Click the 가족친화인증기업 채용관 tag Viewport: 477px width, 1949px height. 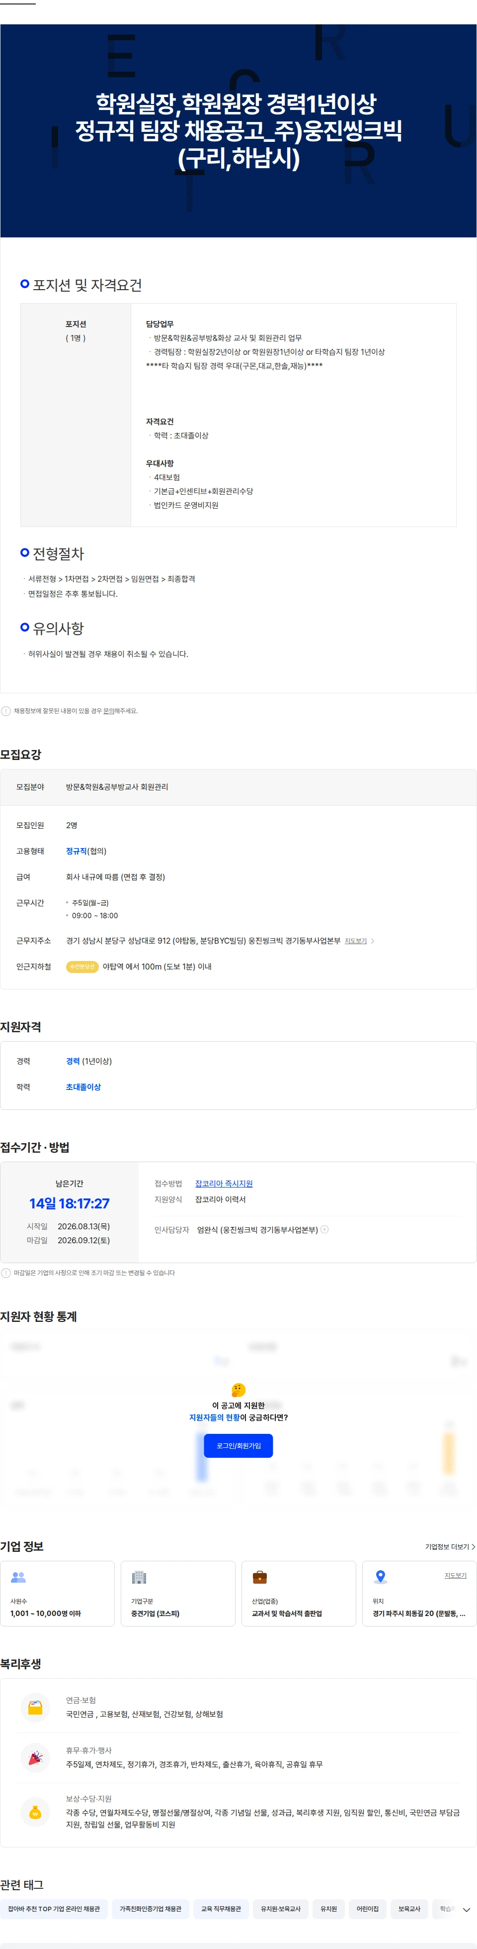[x=150, y=1909]
